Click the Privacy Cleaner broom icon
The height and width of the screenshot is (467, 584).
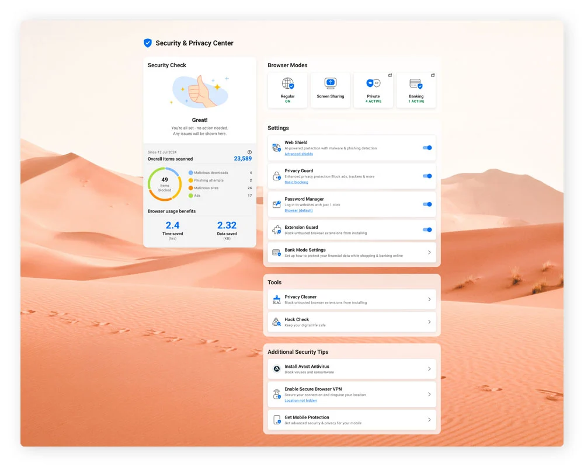[276, 299]
